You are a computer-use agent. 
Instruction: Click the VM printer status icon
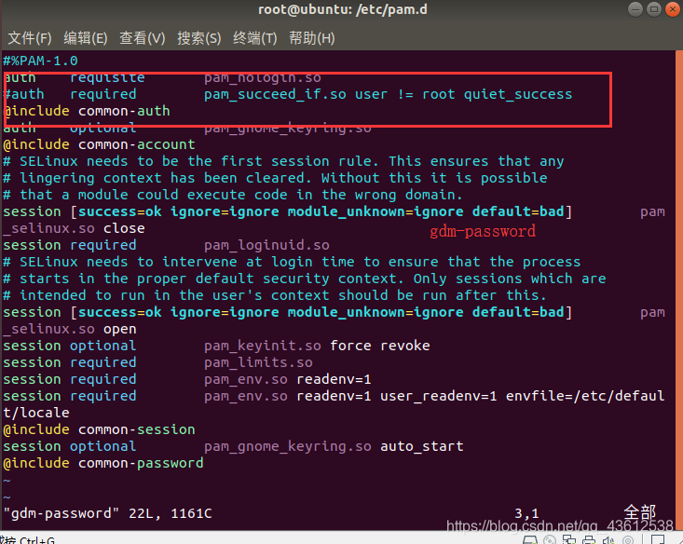point(589,540)
